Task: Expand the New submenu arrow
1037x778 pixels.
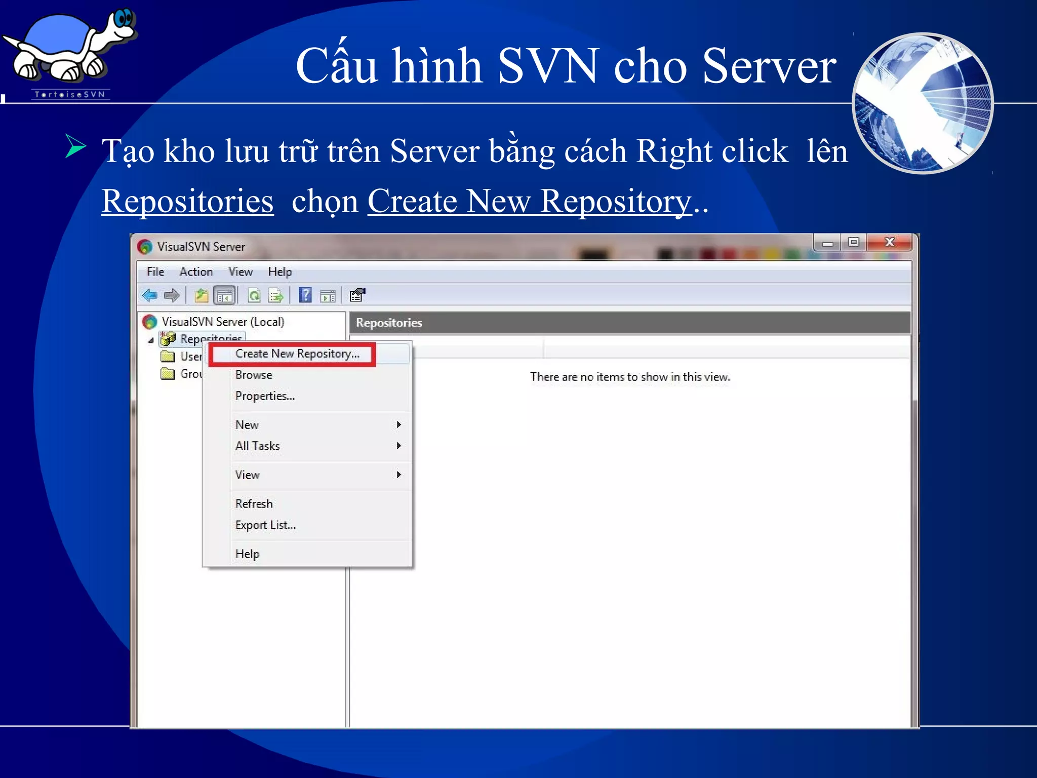Action: click(399, 424)
